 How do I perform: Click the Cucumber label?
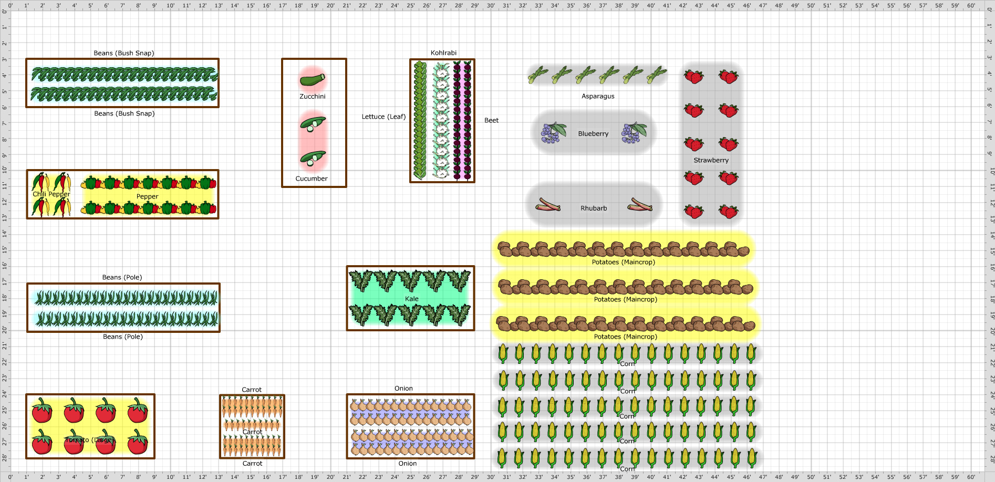point(312,179)
